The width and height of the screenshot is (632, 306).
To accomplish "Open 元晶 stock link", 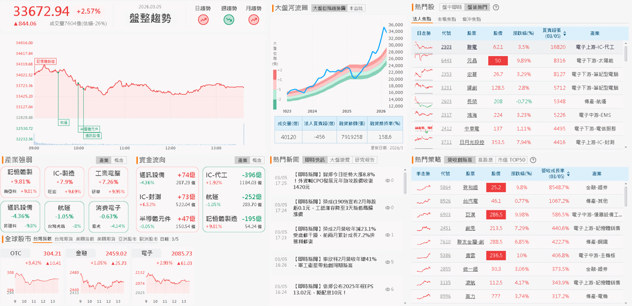I will 472,61.
